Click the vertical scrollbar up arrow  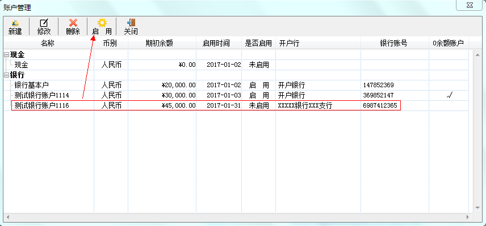[478, 54]
